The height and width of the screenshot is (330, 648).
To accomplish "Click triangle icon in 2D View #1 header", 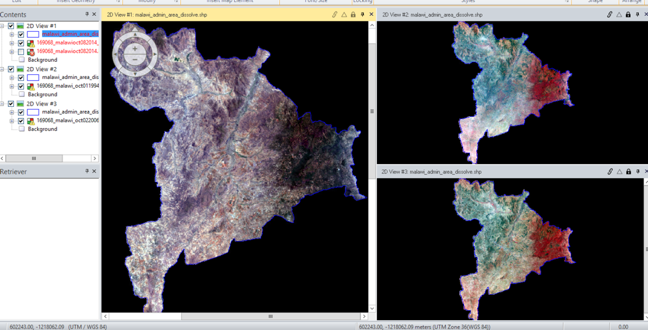I will point(344,15).
